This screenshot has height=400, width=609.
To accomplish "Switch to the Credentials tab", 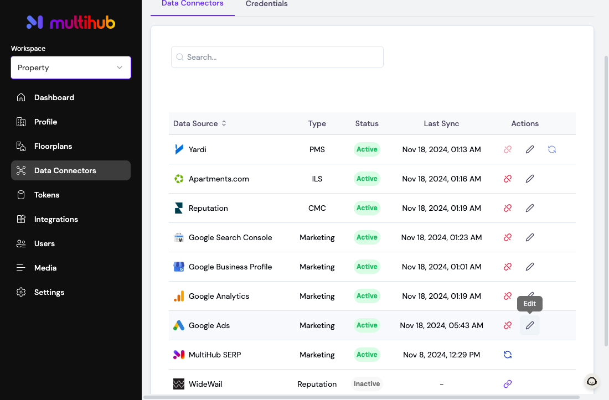I will [266, 4].
